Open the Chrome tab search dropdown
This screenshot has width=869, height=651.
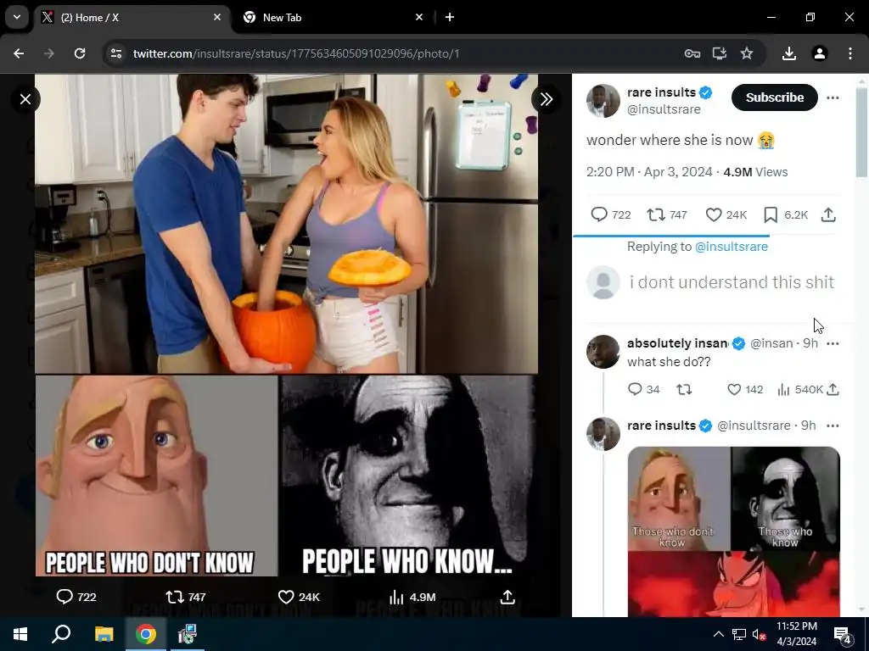click(17, 17)
